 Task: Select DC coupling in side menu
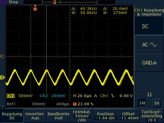(x=149, y=26)
